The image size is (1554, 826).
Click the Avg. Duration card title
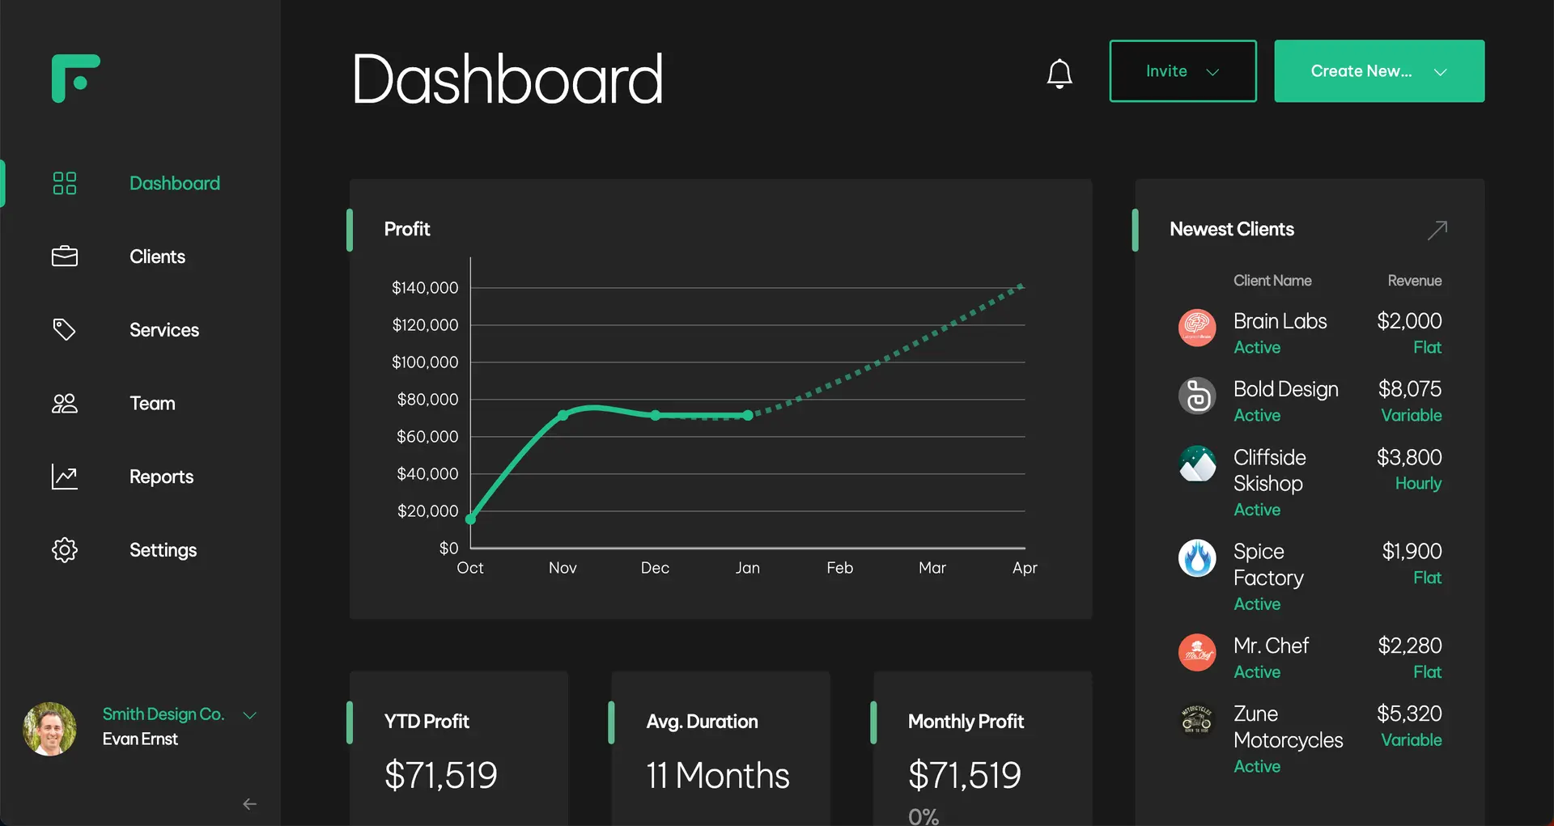tap(702, 722)
